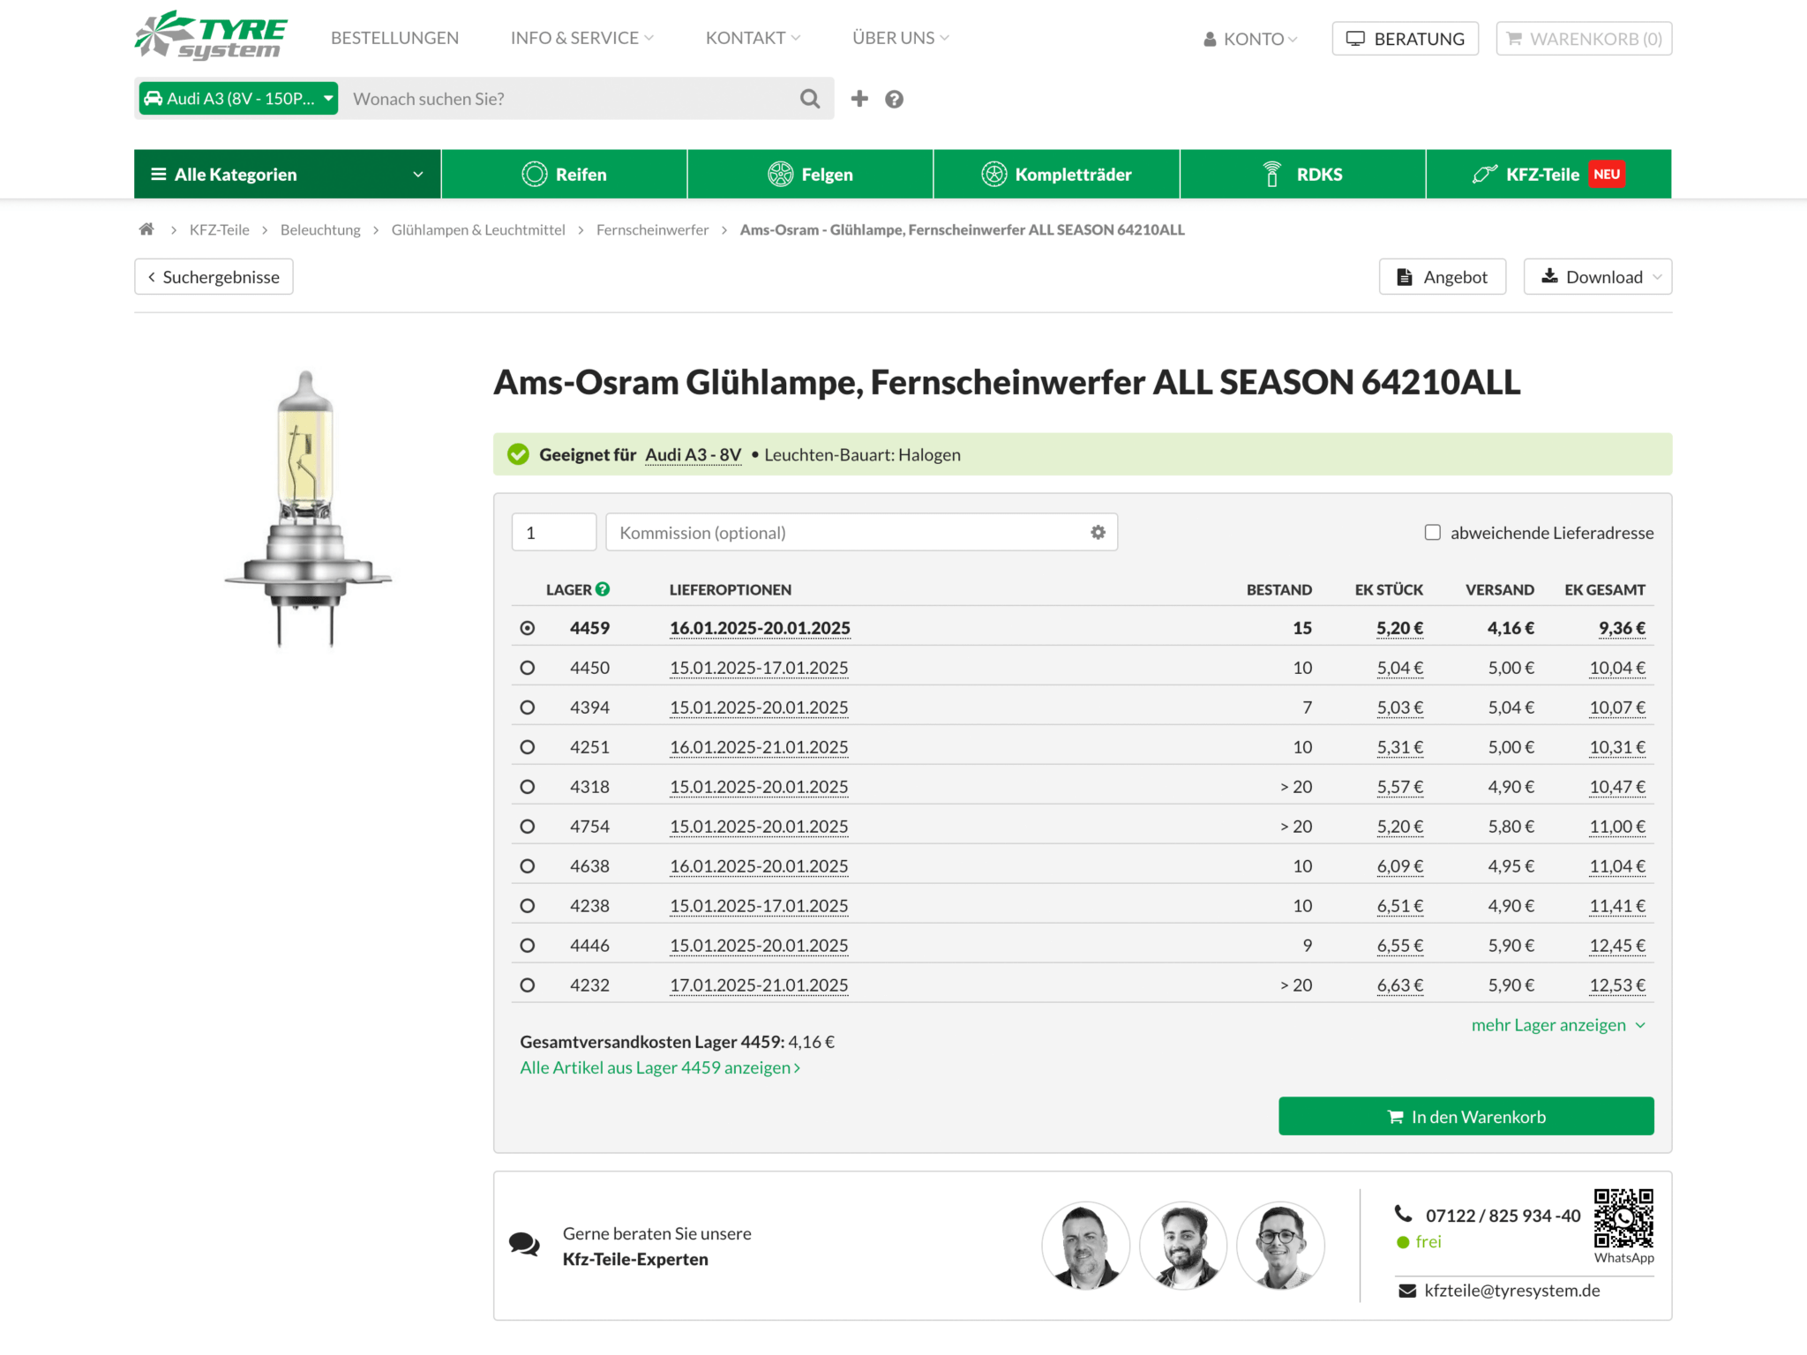Open the Felgen category tab

810,174
